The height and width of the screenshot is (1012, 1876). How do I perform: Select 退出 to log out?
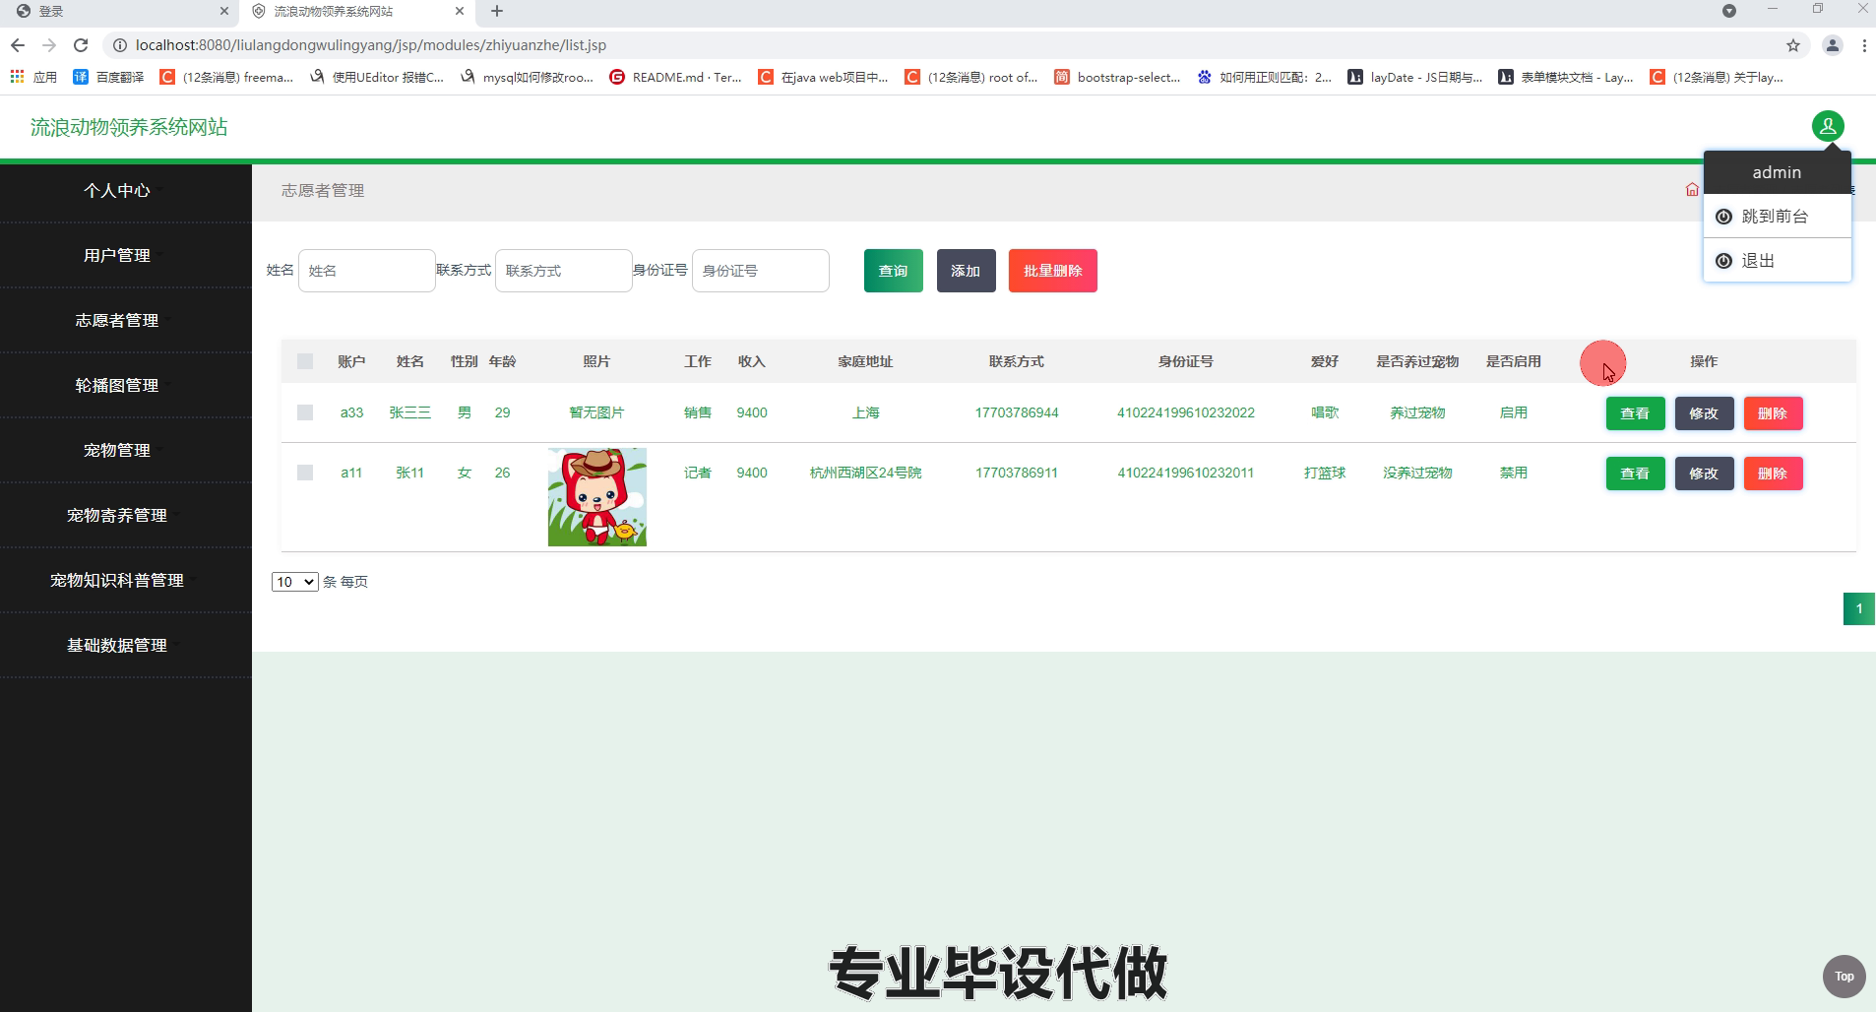(1777, 261)
